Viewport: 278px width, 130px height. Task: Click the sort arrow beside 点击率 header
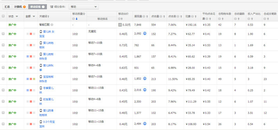[181, 16]
